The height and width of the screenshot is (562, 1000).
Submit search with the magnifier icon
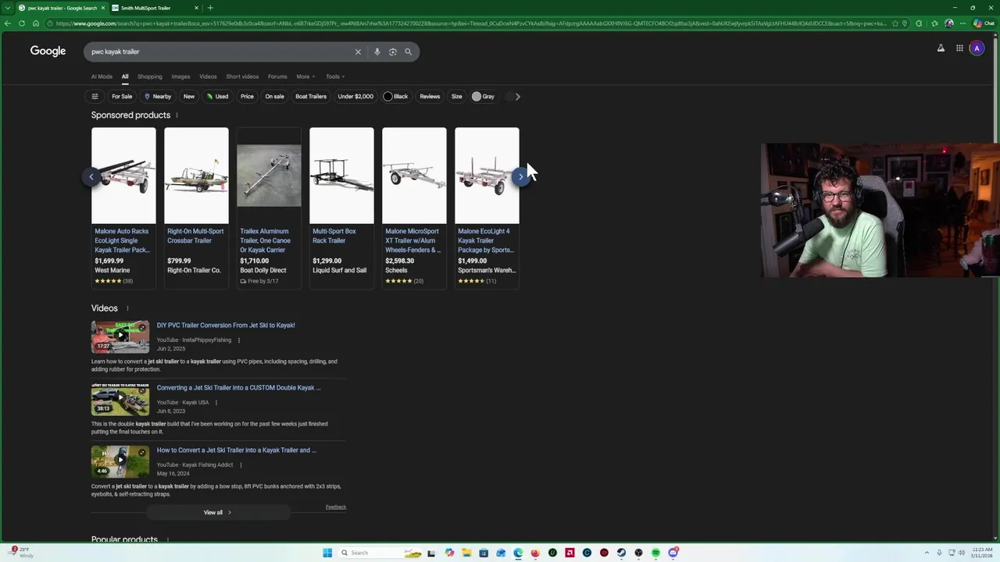(408, 52)
